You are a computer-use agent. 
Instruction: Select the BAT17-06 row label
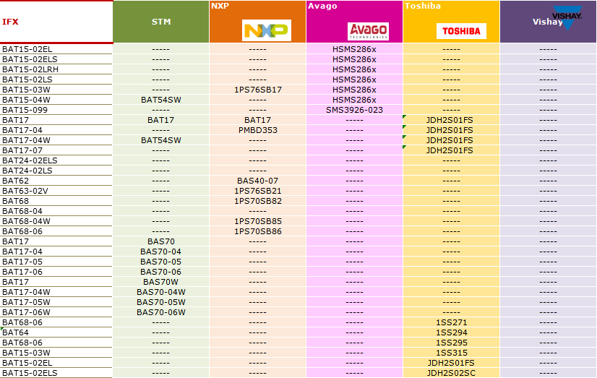[x=22, y=272]
